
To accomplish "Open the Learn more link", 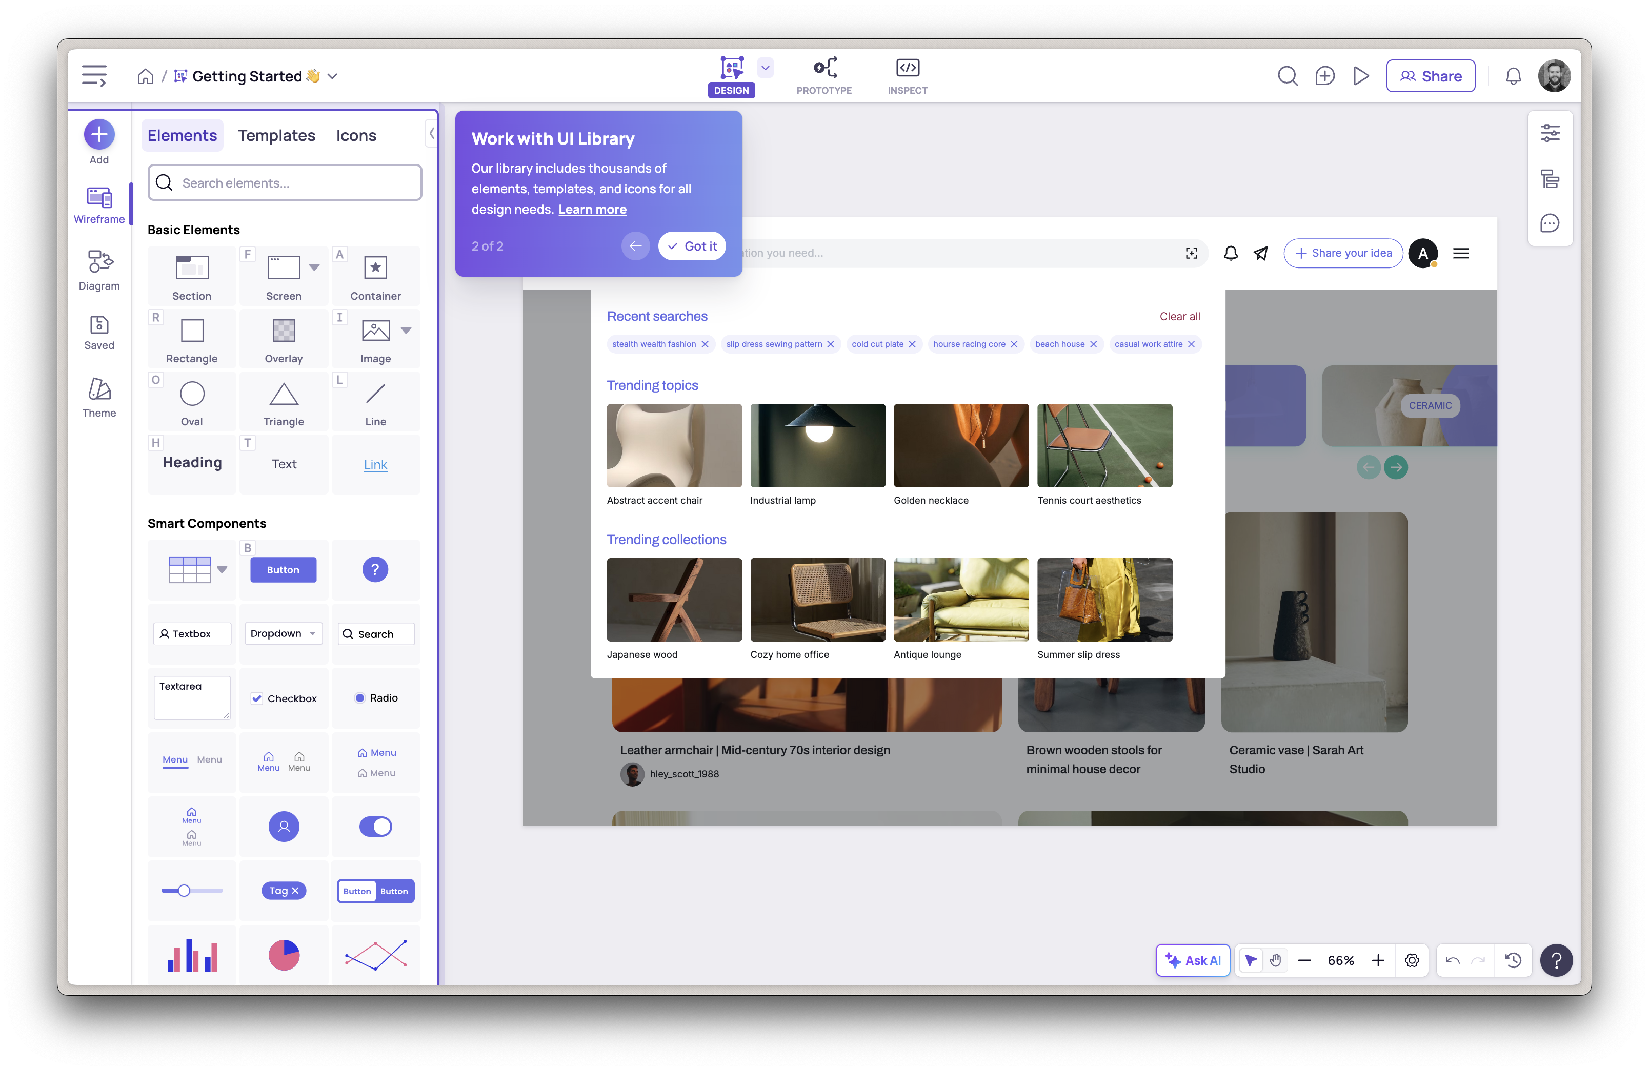I will 592,209.
